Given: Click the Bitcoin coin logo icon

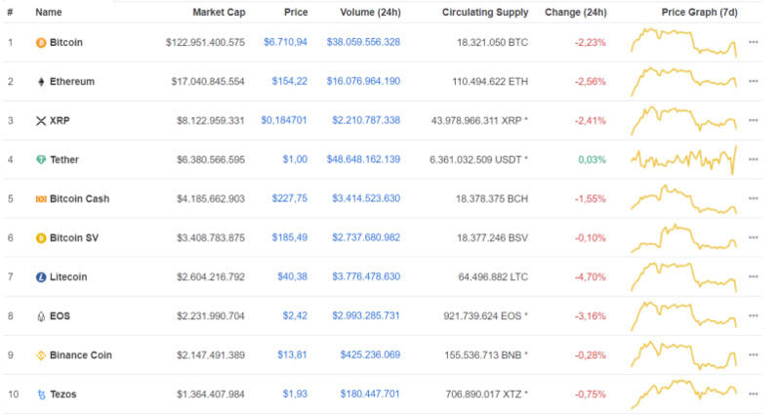Looking at the screenshot, I should point(41,43).
